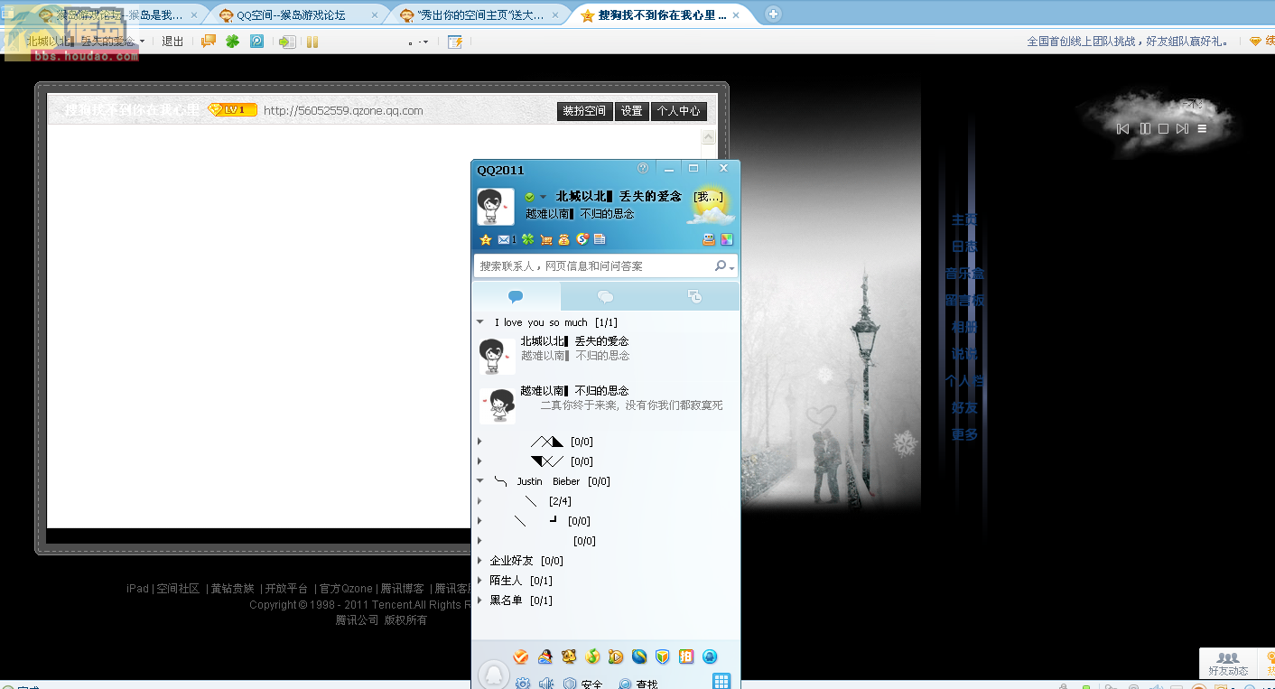Collapse the 'I love you so much' group
1275x689 pixels.
pos(480,322)
